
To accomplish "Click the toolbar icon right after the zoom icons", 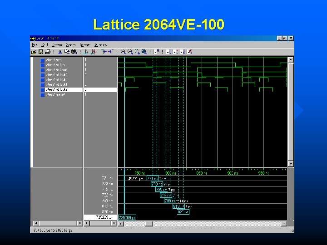I will pos(156,52).
